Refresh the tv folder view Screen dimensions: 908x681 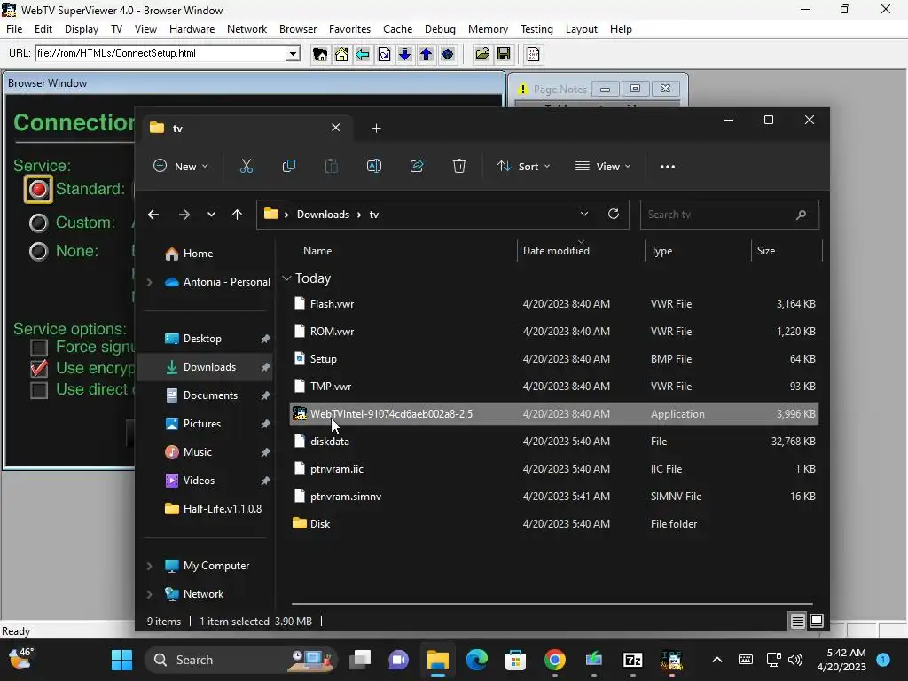point(614,215)
